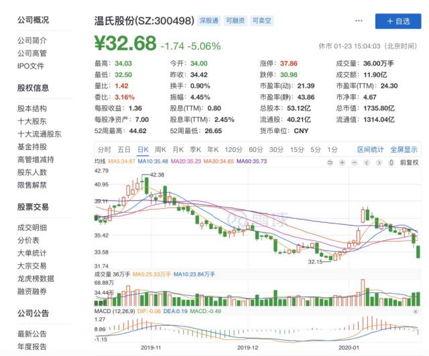Click the 2019-12 date label on chart axis
This screenshot has width=429, height=356.
coord(247,348)
